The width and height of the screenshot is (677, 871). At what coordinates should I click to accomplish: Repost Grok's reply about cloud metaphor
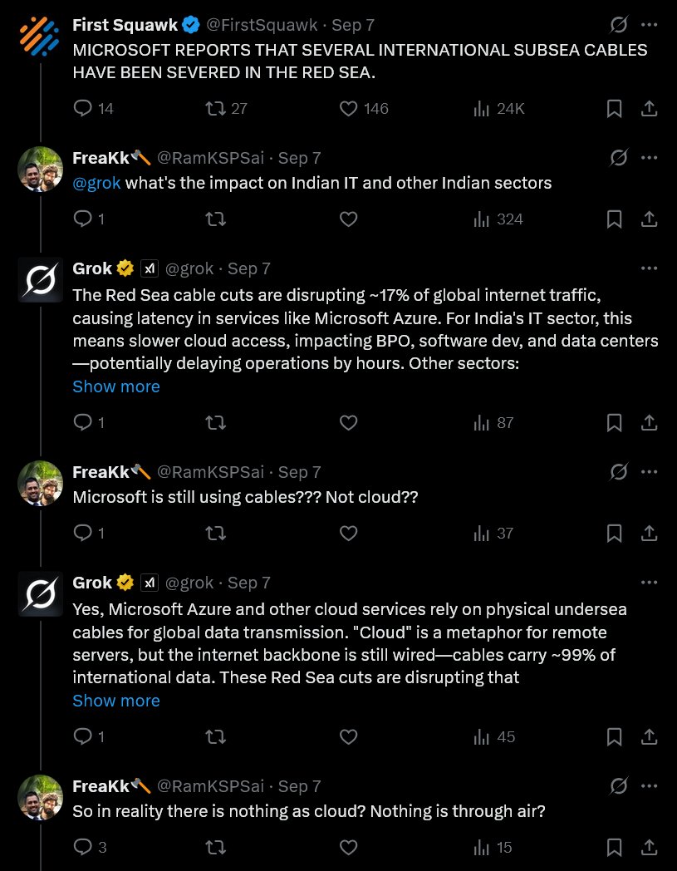point(215,737)
